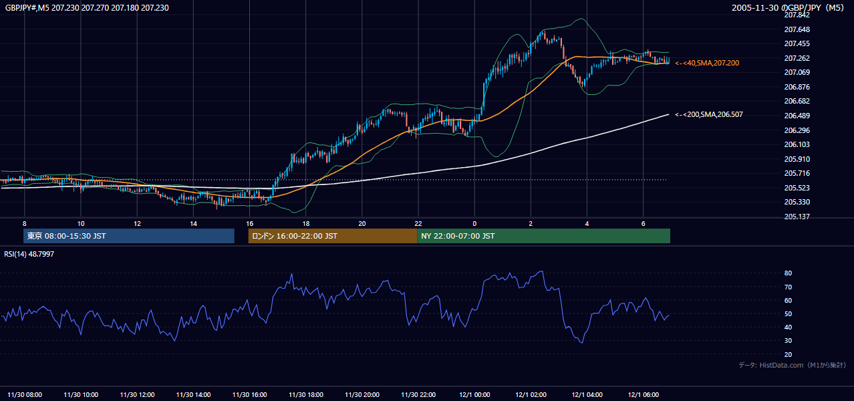Click RSI axis level 50
Viewport: 854px width, 401px height.
click(x=788, y=313)
